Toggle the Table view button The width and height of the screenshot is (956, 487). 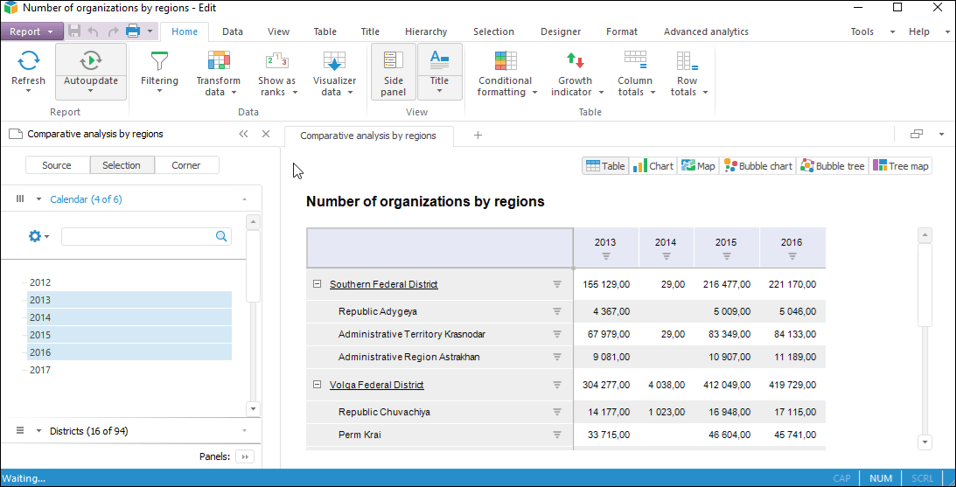605,166
